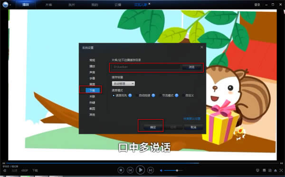Skip to the next video
The width and height of the screenshot is (285, 177).
[x=151, y=170]
